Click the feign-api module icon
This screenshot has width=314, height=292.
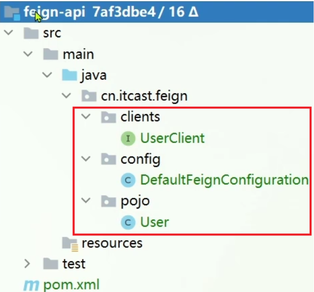click(13, 13)
